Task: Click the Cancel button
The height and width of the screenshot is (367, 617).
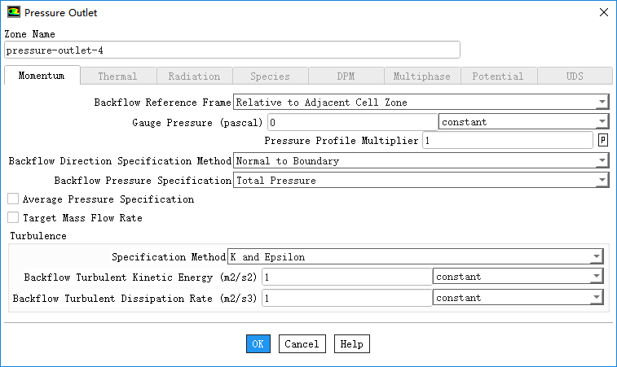Action: (302, 344)
